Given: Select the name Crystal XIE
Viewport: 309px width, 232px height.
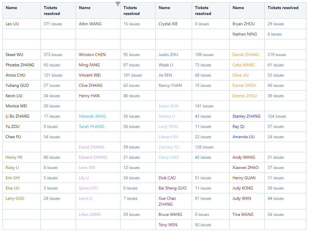Looking at the screenshot, I should 168,24.
